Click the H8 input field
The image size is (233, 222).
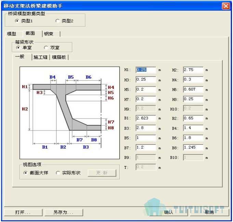click(x=193, y=99)
